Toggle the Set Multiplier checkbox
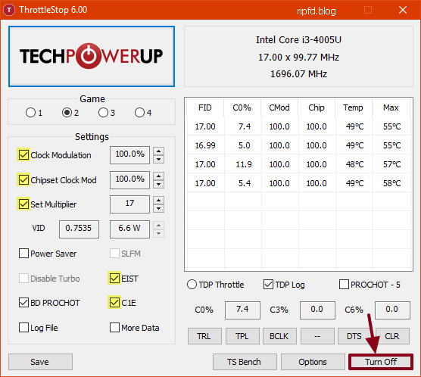The width and height of the screenshot is (421, 377). click(23, 204)
